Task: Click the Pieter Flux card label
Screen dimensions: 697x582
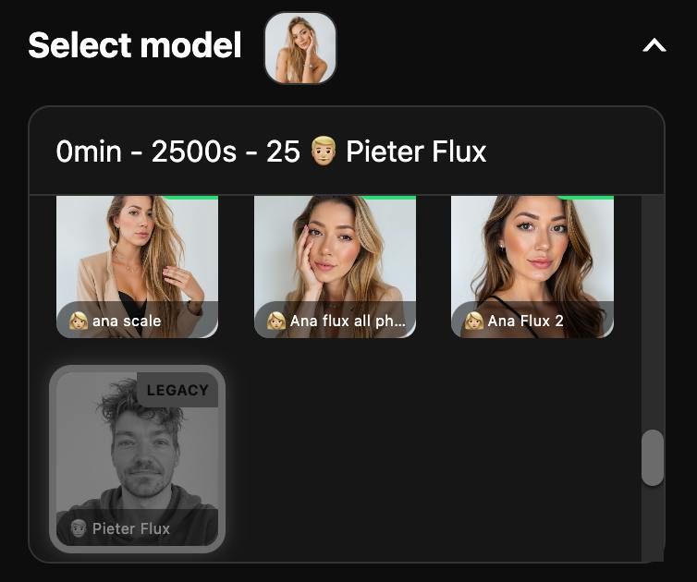Action: click(131, 528)
